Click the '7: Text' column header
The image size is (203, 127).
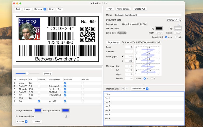point(112,94)
